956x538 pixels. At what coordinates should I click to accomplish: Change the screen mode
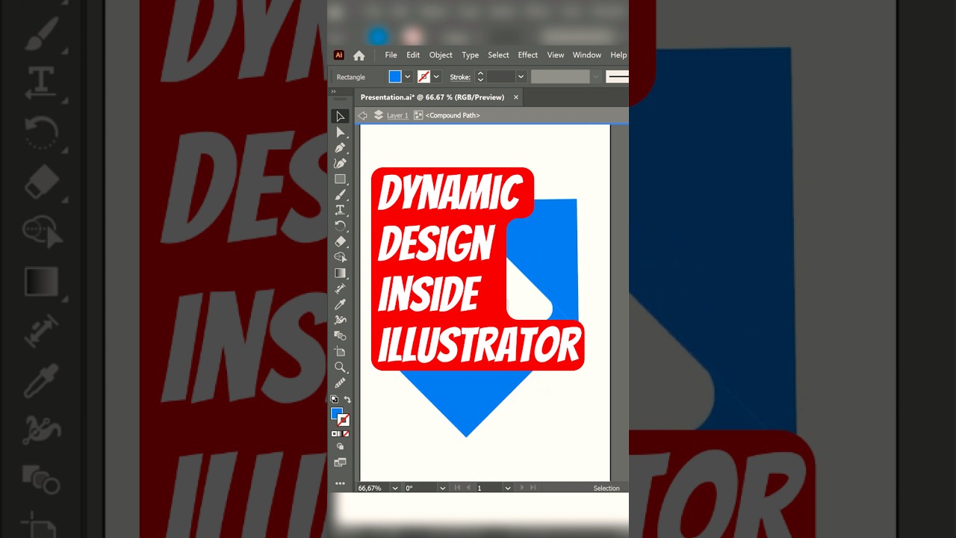[x=340, y=463]
